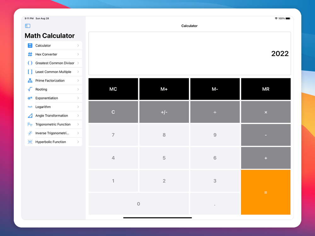Image resolution: width=315 pixels, height=236 pixels.
Task: Tap digit 4 on keypad
Action: [113, 158]
